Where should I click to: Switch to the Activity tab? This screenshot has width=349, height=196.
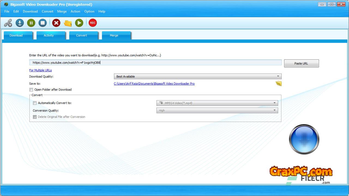[x=50, y=35]
